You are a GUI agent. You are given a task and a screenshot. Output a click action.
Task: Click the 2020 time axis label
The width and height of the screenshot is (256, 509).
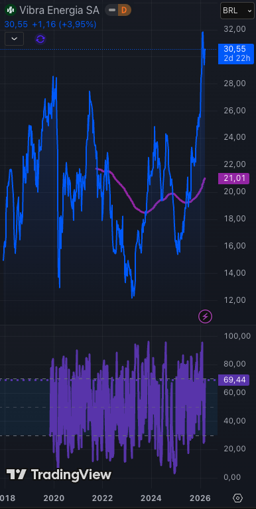pos(54,498)
